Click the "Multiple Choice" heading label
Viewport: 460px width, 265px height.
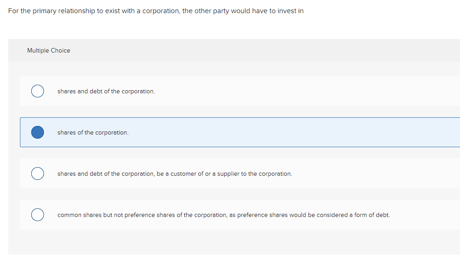click(48, 51)
